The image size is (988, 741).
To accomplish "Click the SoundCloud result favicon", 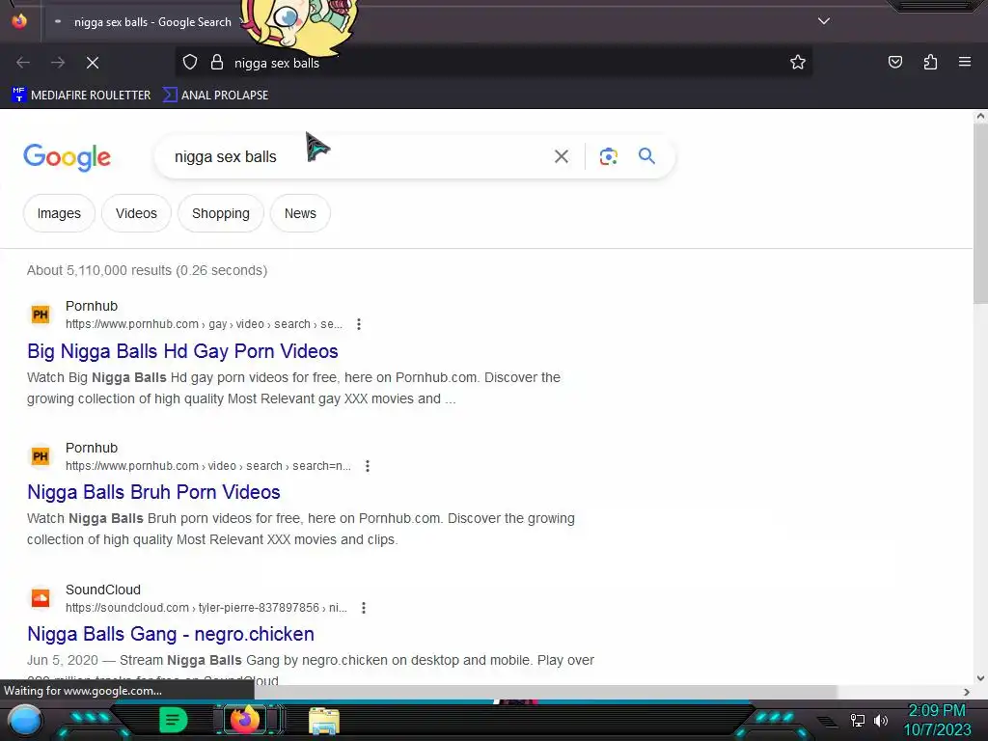I will pyautogui.click(x=41, y=598).
